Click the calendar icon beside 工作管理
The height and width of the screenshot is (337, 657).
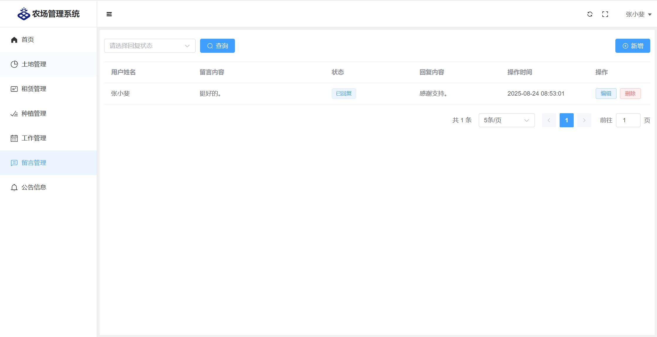tap(14, 138)
